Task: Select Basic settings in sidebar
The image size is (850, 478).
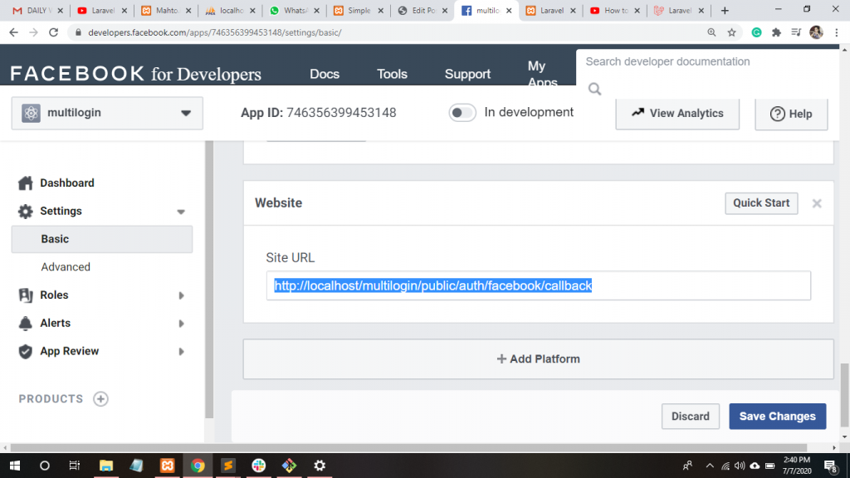Action: [102, 239]
